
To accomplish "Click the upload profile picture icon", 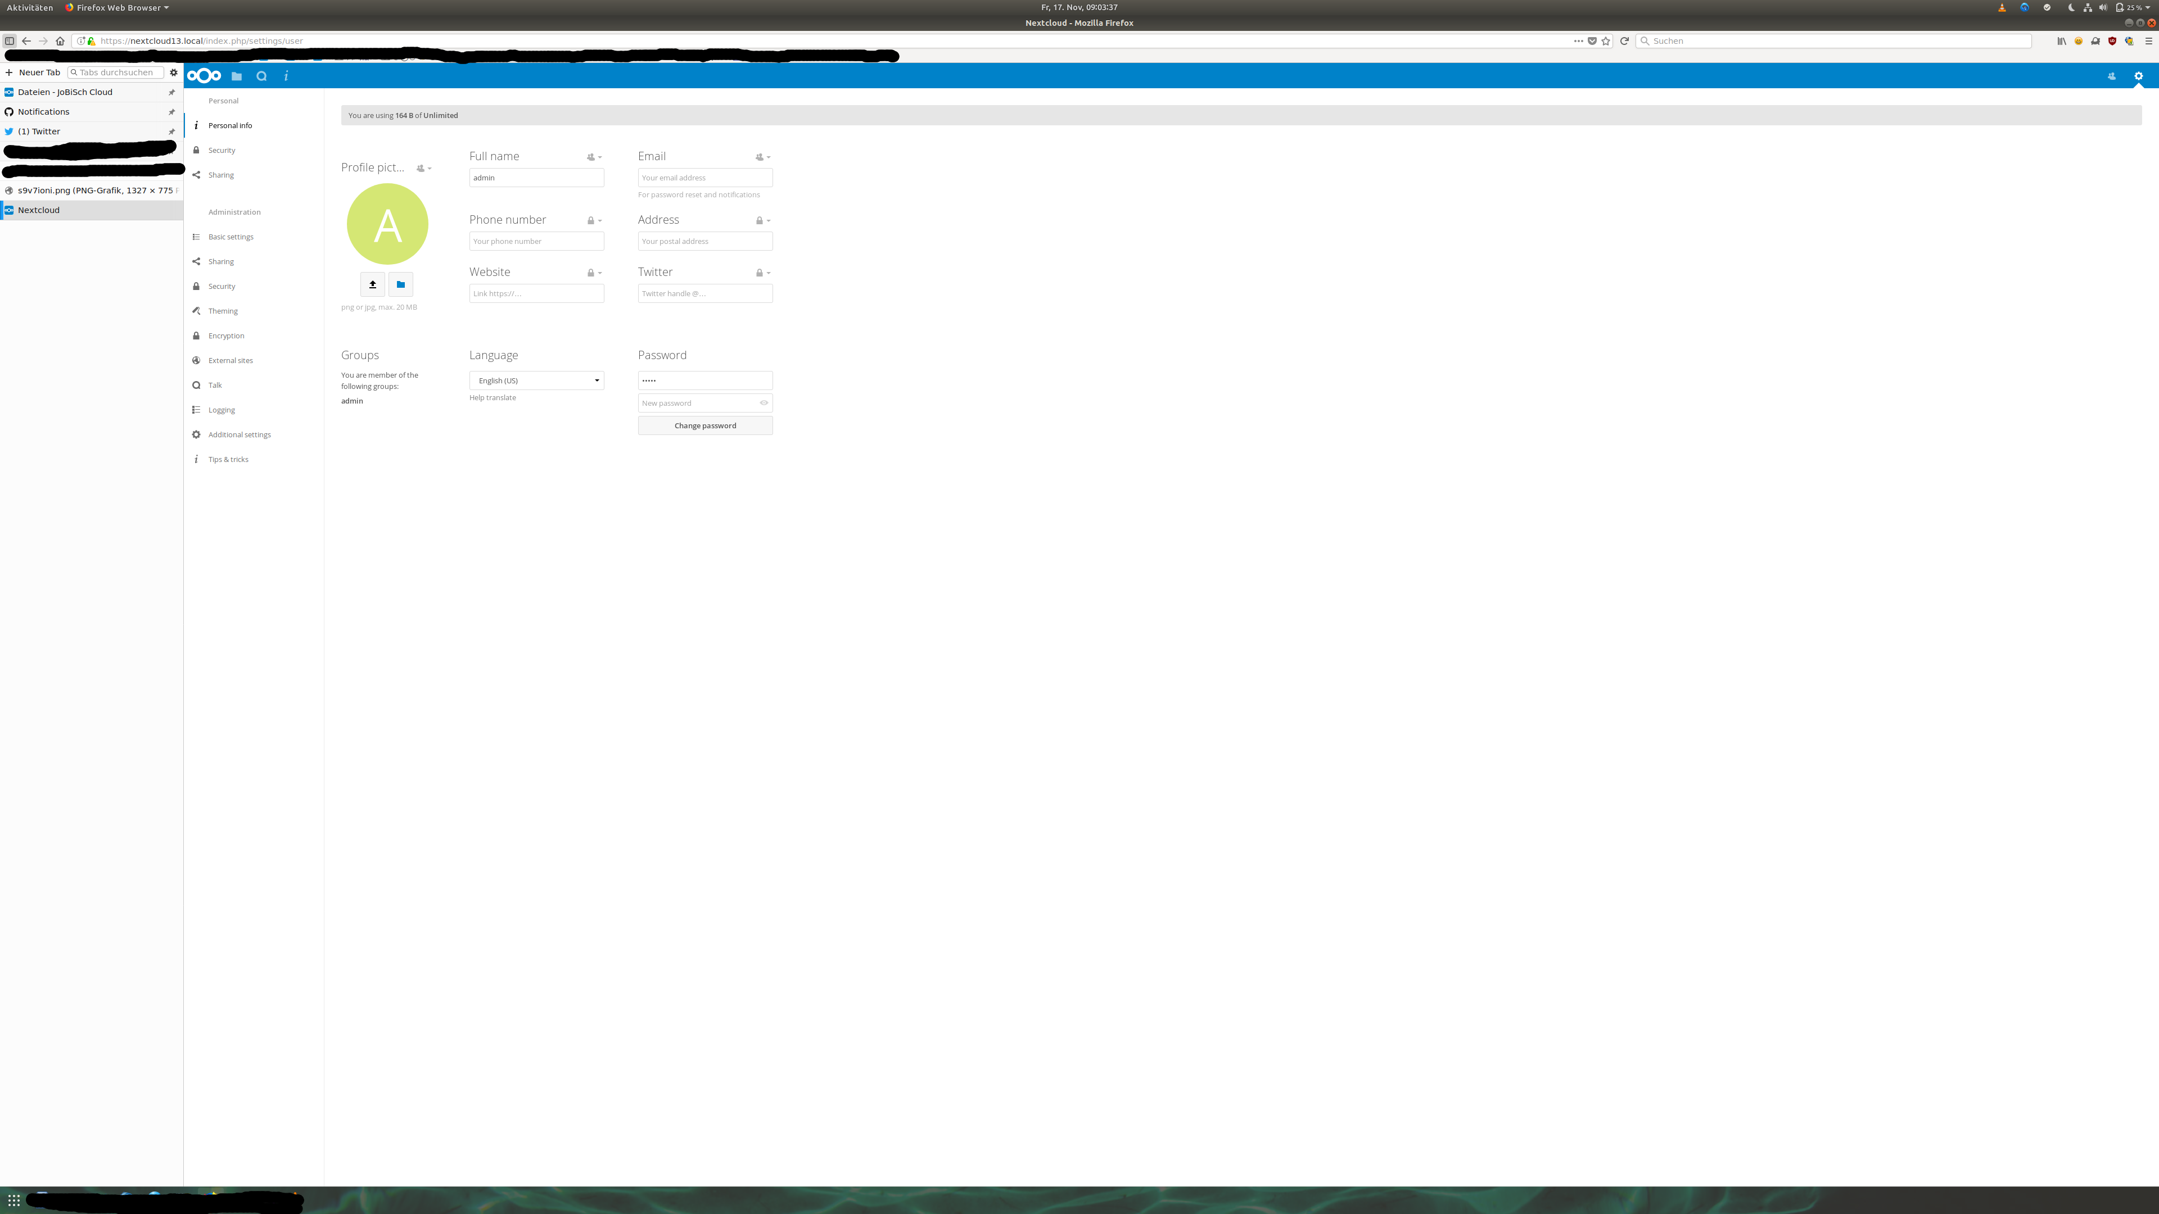I will click(x=373, y=285).
